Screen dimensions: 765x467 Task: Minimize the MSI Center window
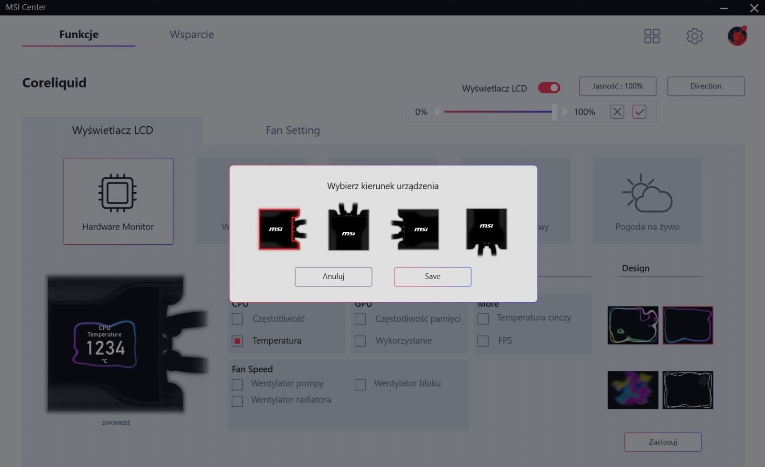click(x=724, y=8)
